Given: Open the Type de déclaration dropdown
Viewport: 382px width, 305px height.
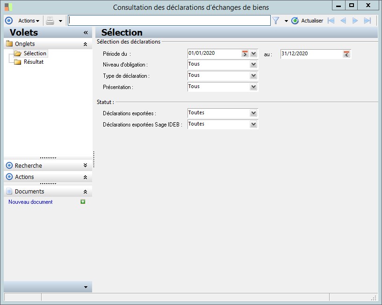Looking at the screenshot, I should (x=253, y=76).
